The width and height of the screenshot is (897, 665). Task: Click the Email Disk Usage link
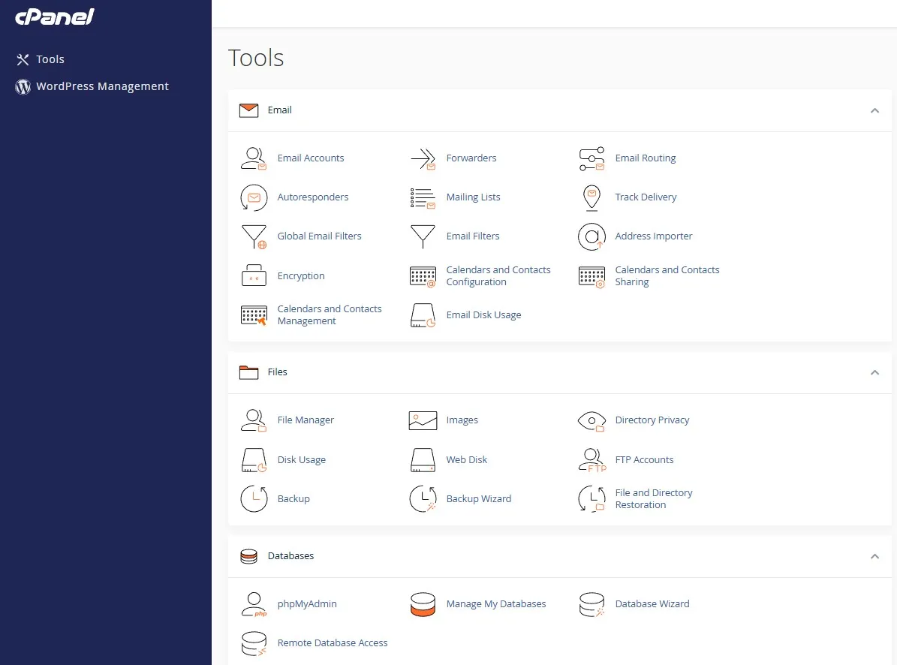[x=483, y=315]
